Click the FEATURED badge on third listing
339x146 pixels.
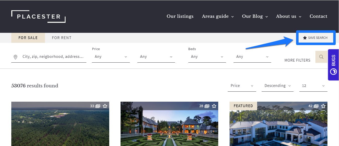(x=243, y=106)
